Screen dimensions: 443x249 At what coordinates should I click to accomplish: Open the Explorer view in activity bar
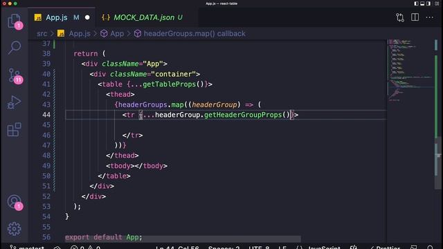click(x=14, y=21)
